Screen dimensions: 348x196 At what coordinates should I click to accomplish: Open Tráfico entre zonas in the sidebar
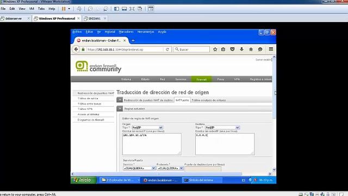(89, 104)
